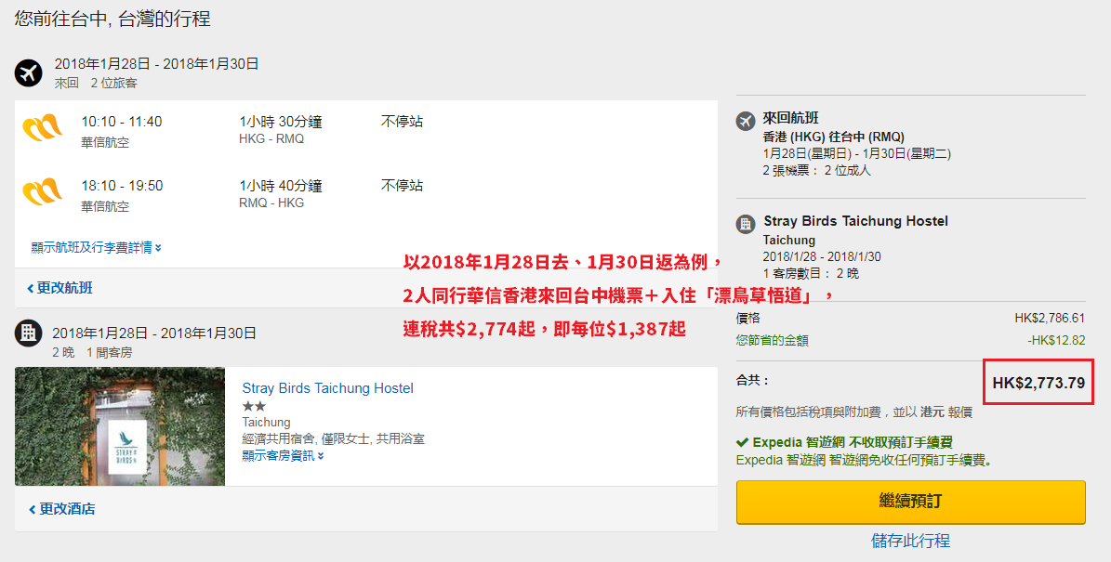Click the Mandarin Airlines logo for 10:10 flight
Screen dimensions: 1111x562
click(43, 128)
